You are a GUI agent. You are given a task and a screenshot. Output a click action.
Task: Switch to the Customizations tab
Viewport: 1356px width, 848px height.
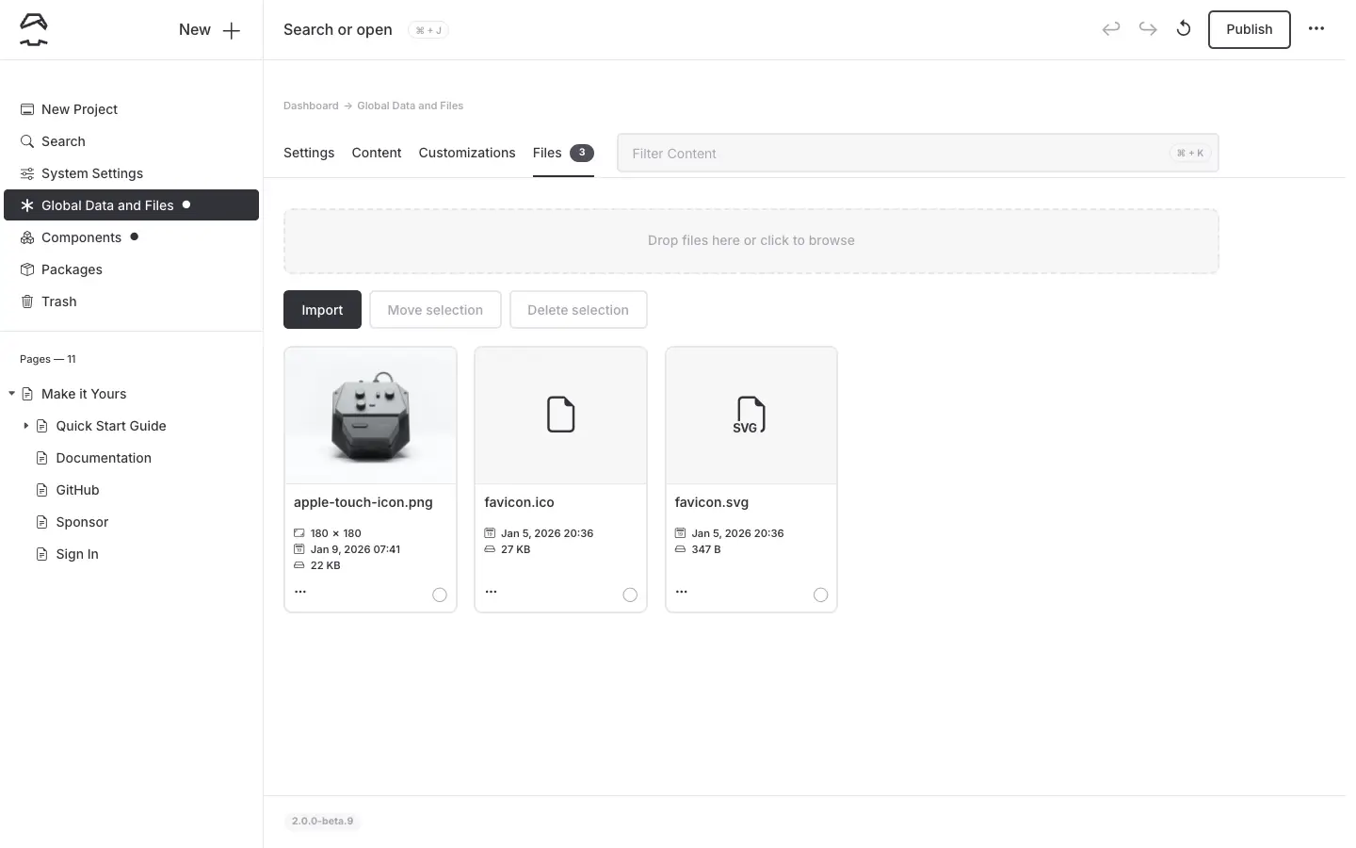click(x=467, y=153)
